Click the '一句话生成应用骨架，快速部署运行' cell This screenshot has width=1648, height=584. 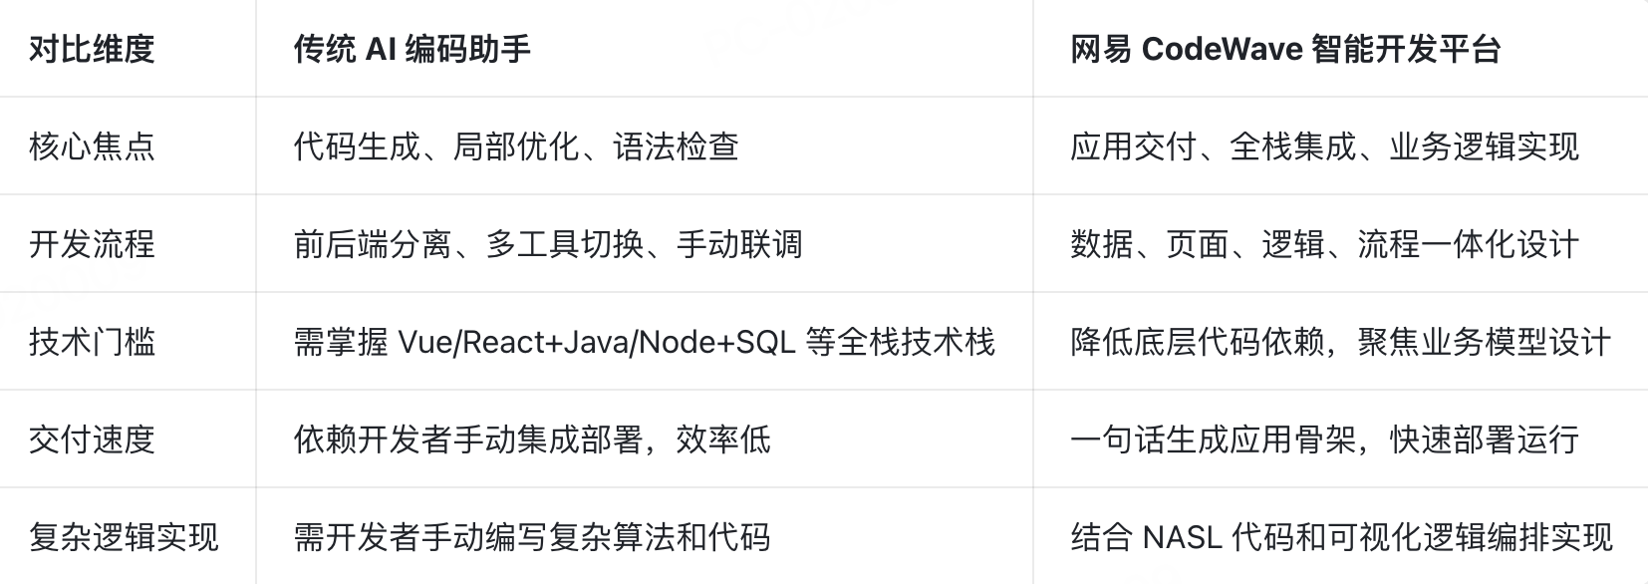tap(1324, 439)
